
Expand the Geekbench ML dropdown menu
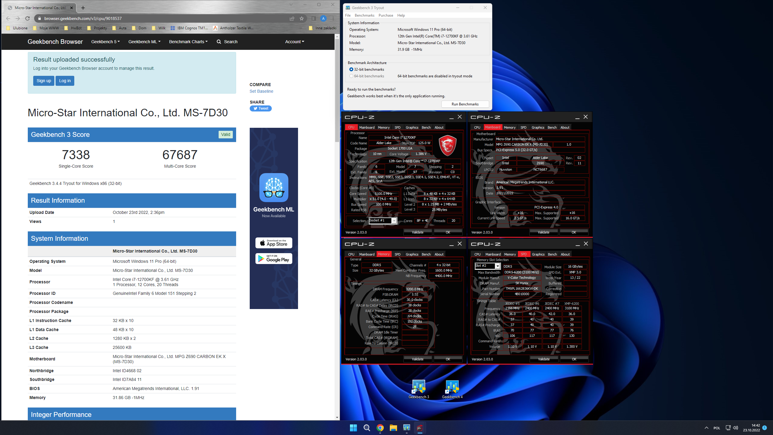(x=144, y=42)
